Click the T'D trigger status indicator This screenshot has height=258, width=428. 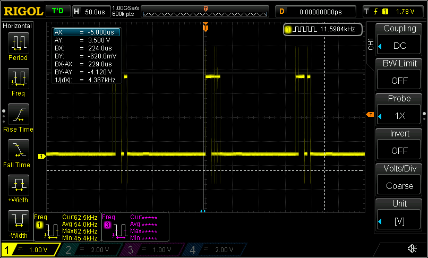coord(58,12)
